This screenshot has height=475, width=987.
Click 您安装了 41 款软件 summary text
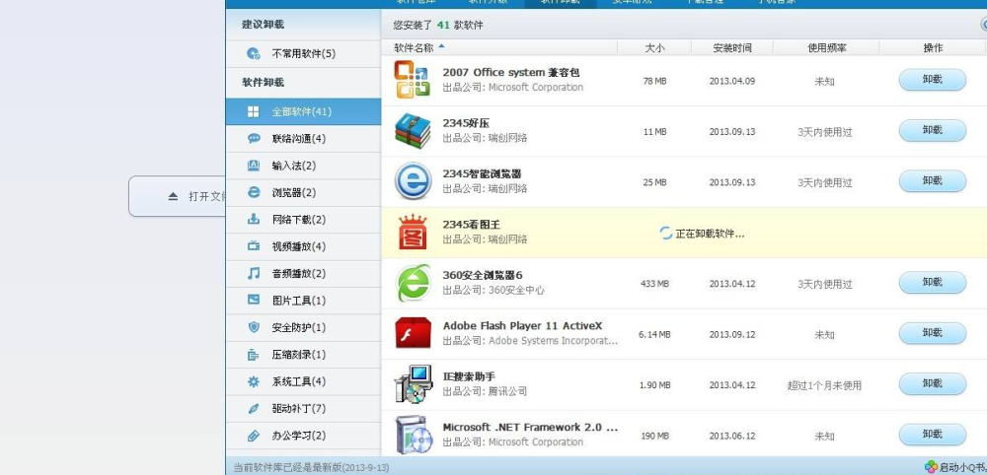click(x=438, y=26)
